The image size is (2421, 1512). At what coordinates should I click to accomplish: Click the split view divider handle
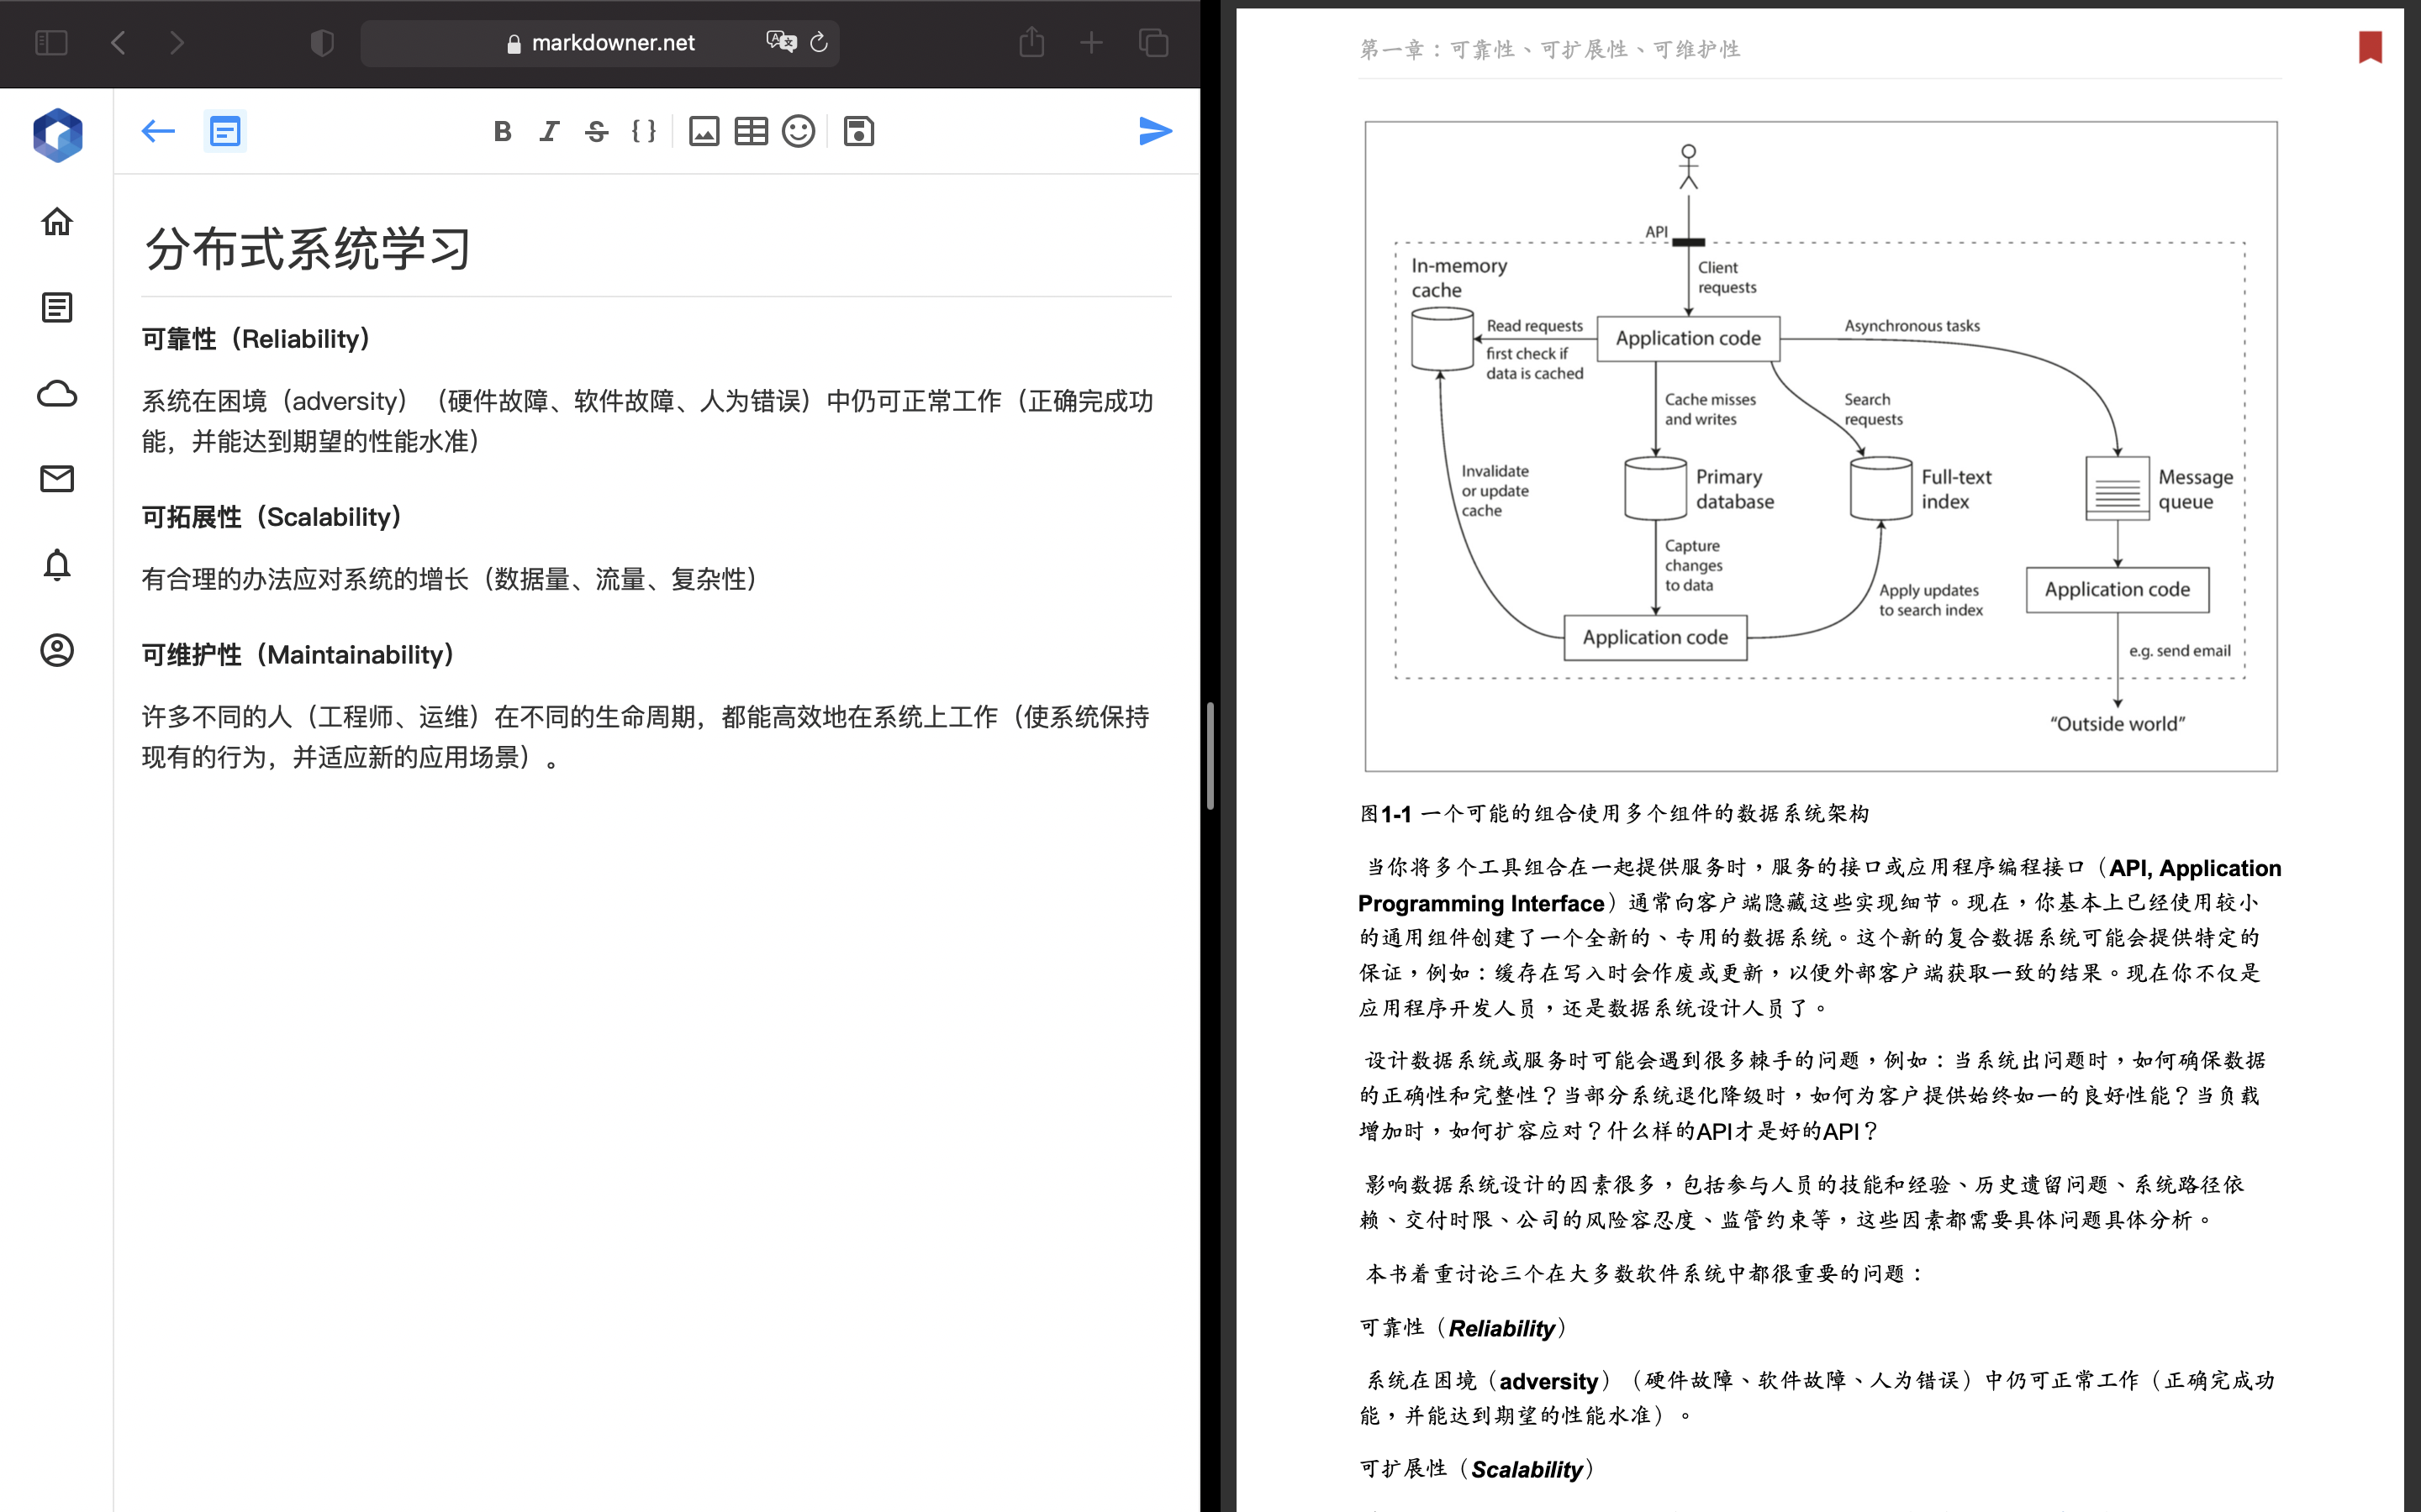pos(1210,756)
